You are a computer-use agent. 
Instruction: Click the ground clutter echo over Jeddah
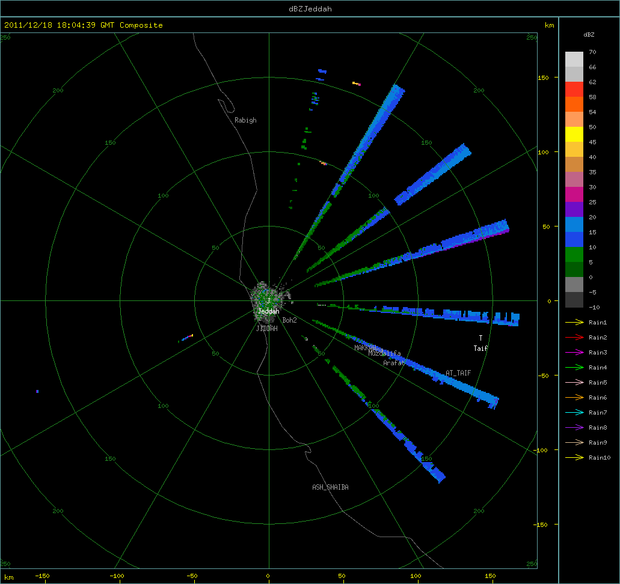(x=269, y=300)
